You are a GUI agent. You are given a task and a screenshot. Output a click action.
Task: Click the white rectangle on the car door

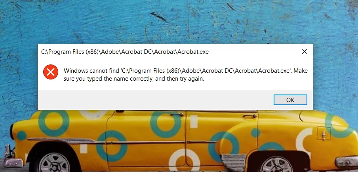[194, 121]
